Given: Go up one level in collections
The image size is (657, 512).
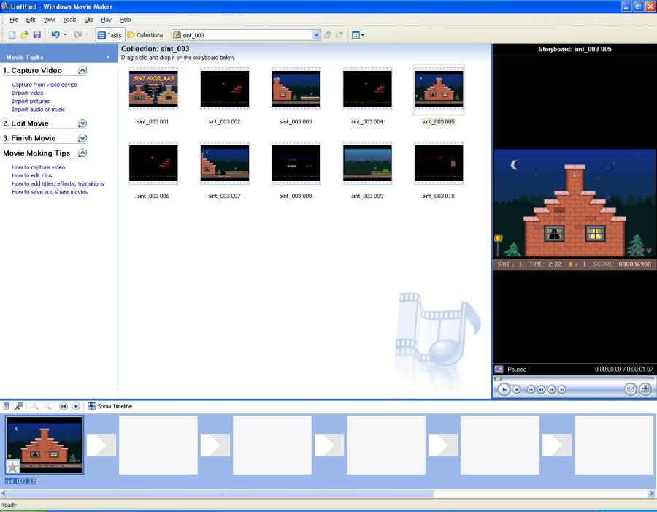Looking at the screenshot, I should [x=328, y=35].
